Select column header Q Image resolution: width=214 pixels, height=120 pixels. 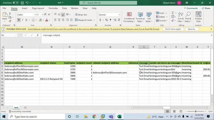pyautogui.click(x=110, y=47)
